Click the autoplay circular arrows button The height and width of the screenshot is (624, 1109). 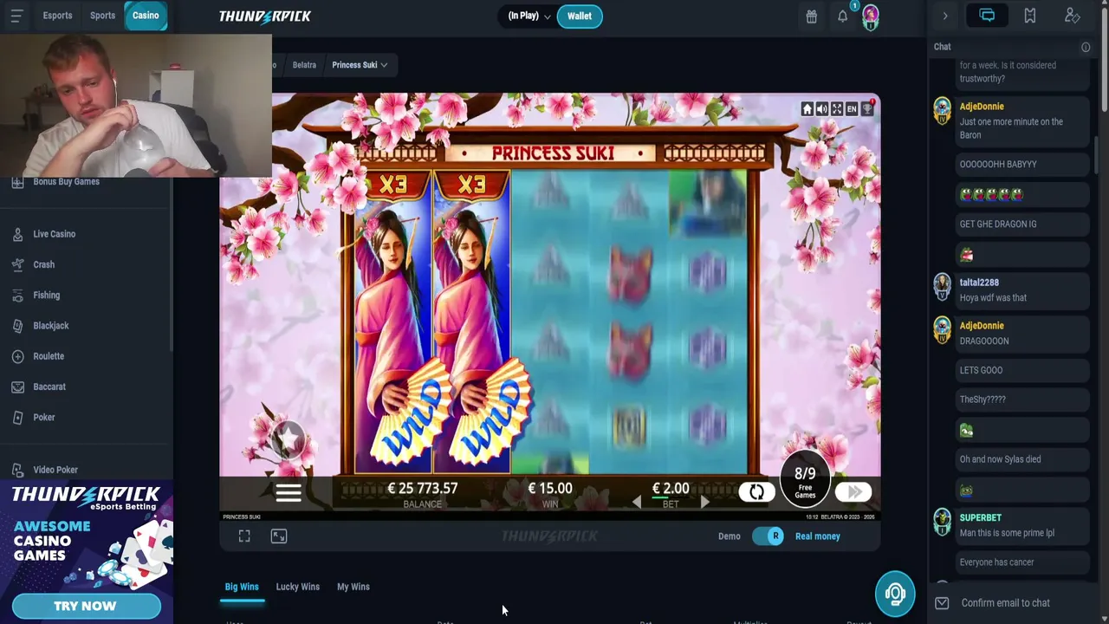tap(756, 491)
